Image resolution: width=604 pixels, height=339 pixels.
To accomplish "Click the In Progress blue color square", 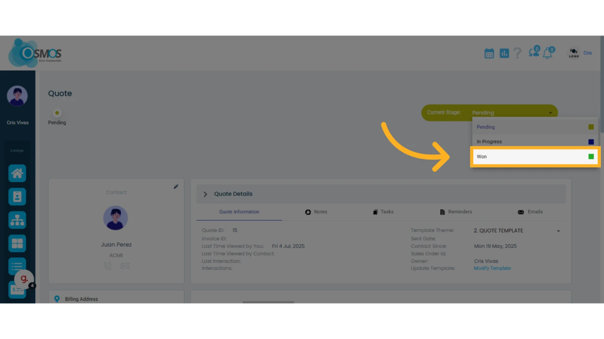I will pos(591,142).
